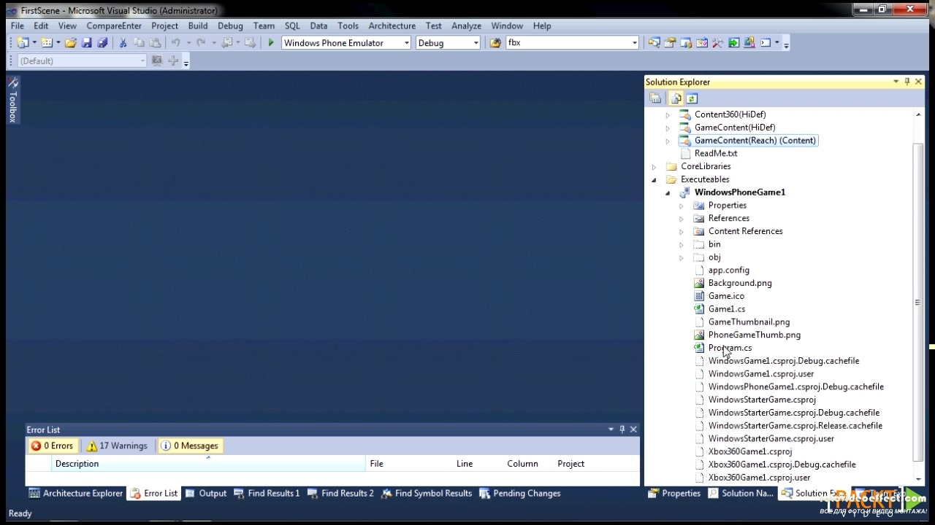Click the Save toolbar icon
This screenshot has width=935, height=525.
[87, 43]
